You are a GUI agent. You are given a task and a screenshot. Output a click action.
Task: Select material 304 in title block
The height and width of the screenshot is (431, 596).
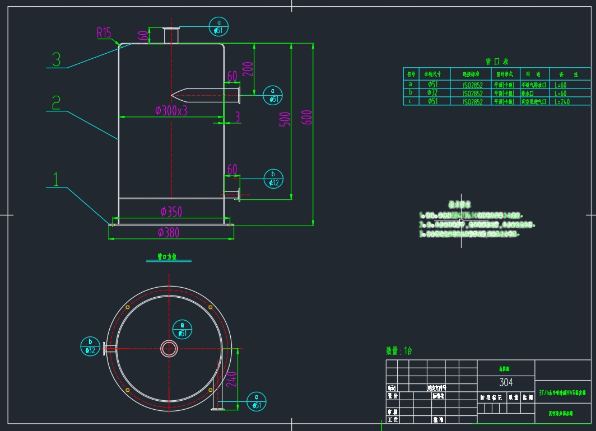[506, 382]
